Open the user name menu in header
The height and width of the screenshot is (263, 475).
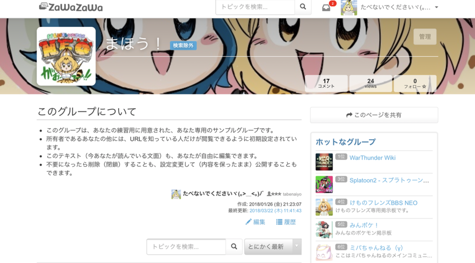[395, 7]
